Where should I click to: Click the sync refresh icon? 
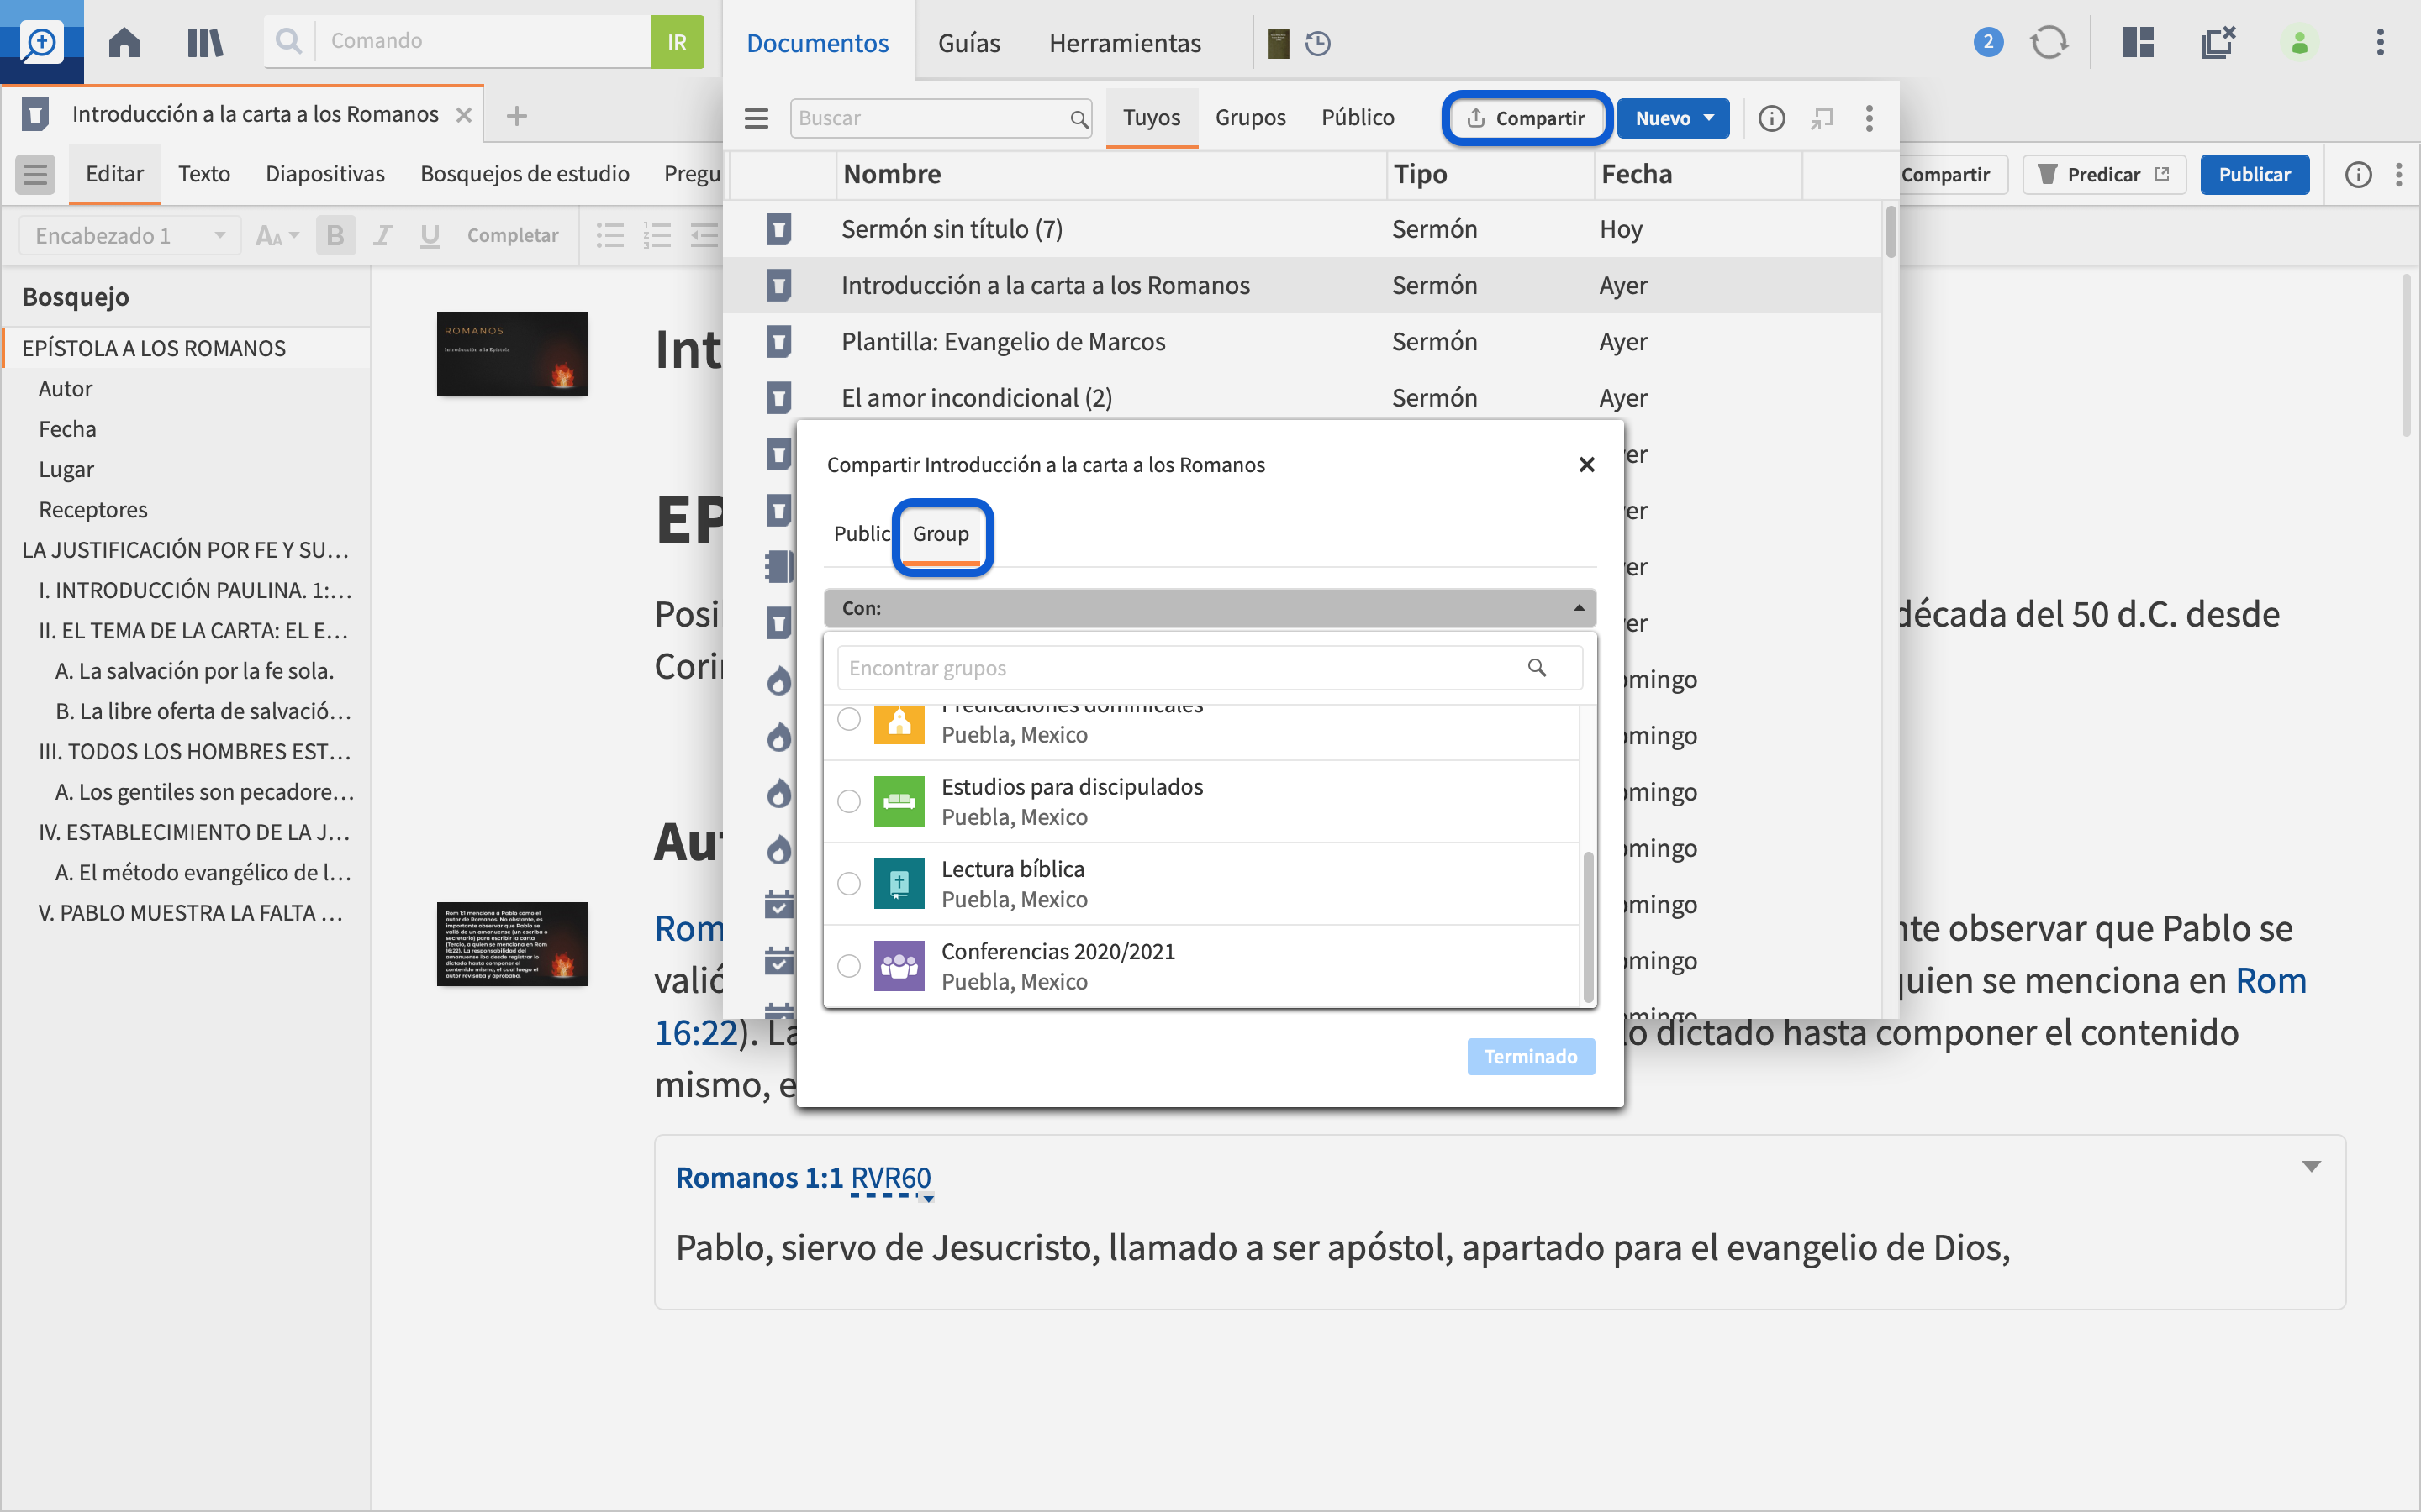pos(2048,42)
